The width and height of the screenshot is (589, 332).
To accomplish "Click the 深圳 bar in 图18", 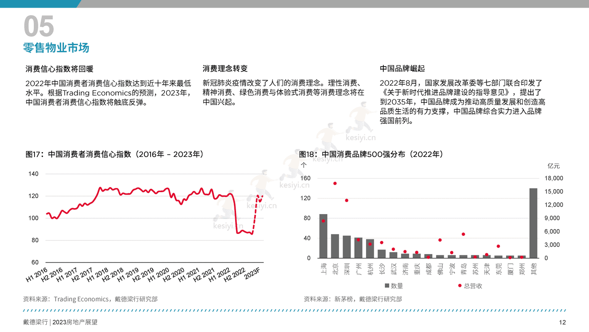I will [347, 247].
